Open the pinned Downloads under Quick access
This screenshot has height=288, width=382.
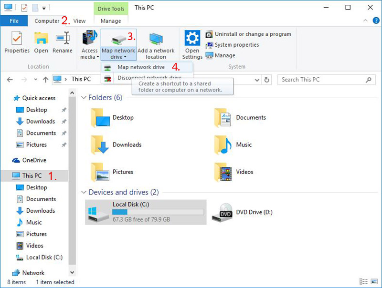tap(35, 122)
